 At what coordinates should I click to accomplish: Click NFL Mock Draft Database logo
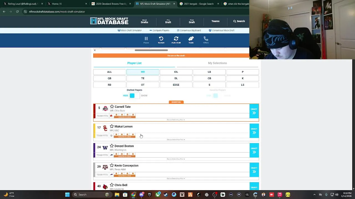click(109, 21)
